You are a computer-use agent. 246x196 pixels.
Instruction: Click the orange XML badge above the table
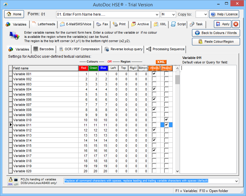pos(161,62)
